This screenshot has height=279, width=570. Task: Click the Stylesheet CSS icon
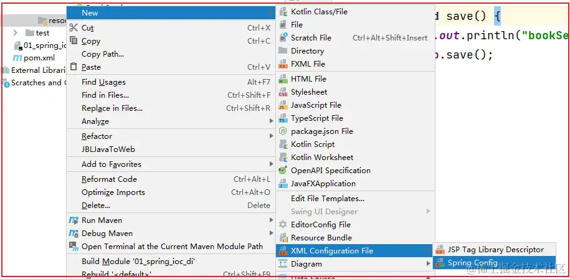click(283, 92)
